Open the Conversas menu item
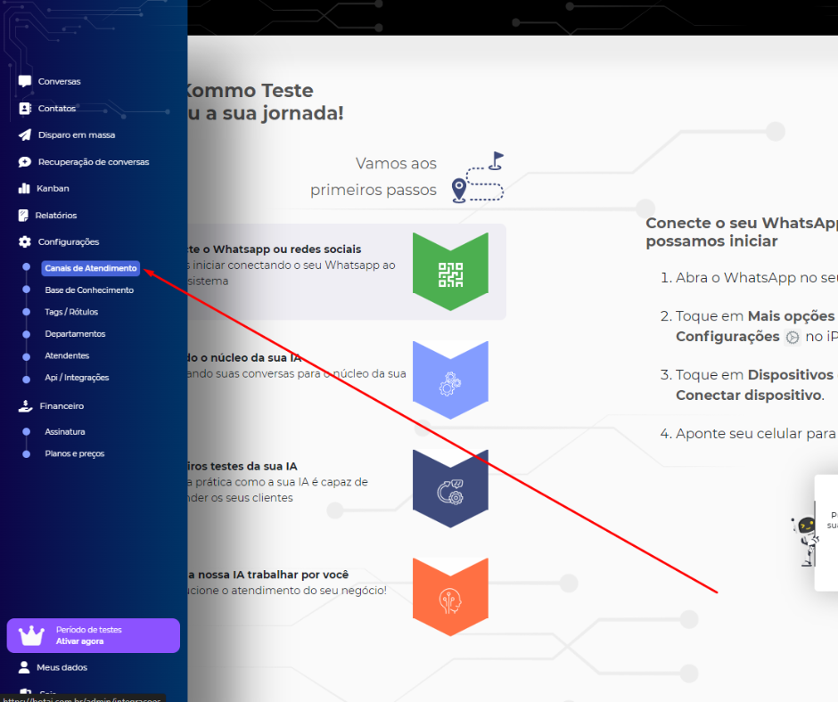The height and width of the screenshot is (702, 838). (60, 81)
